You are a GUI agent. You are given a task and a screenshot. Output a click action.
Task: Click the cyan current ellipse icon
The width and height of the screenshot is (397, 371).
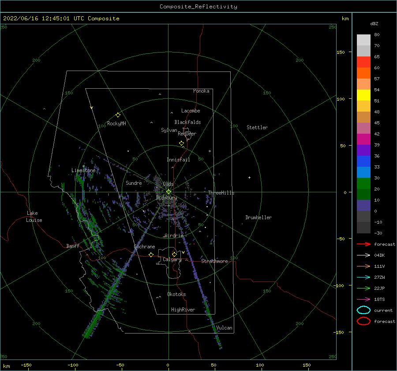pos(363,310)
